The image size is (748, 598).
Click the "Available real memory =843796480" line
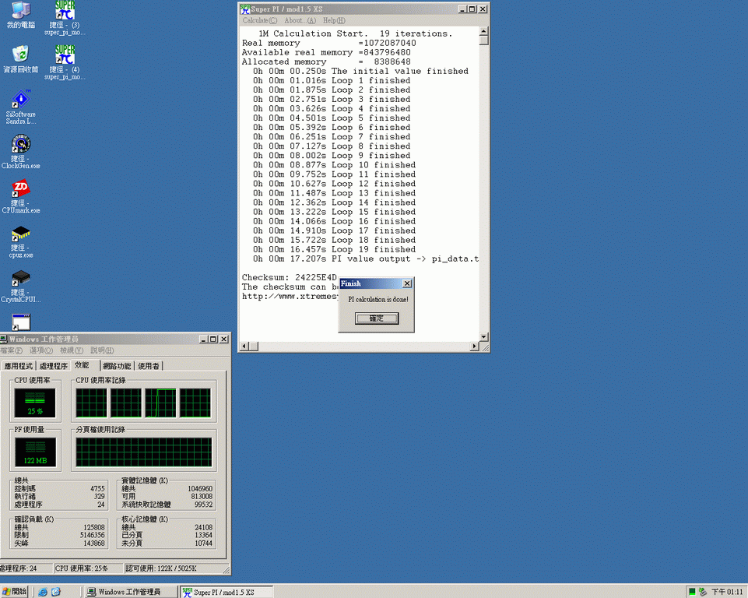click(326, 52)
